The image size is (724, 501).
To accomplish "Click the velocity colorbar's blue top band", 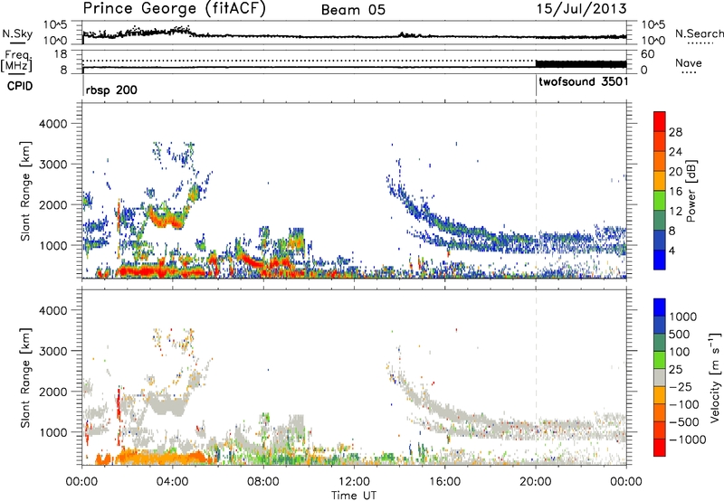I will pos(660,307).
